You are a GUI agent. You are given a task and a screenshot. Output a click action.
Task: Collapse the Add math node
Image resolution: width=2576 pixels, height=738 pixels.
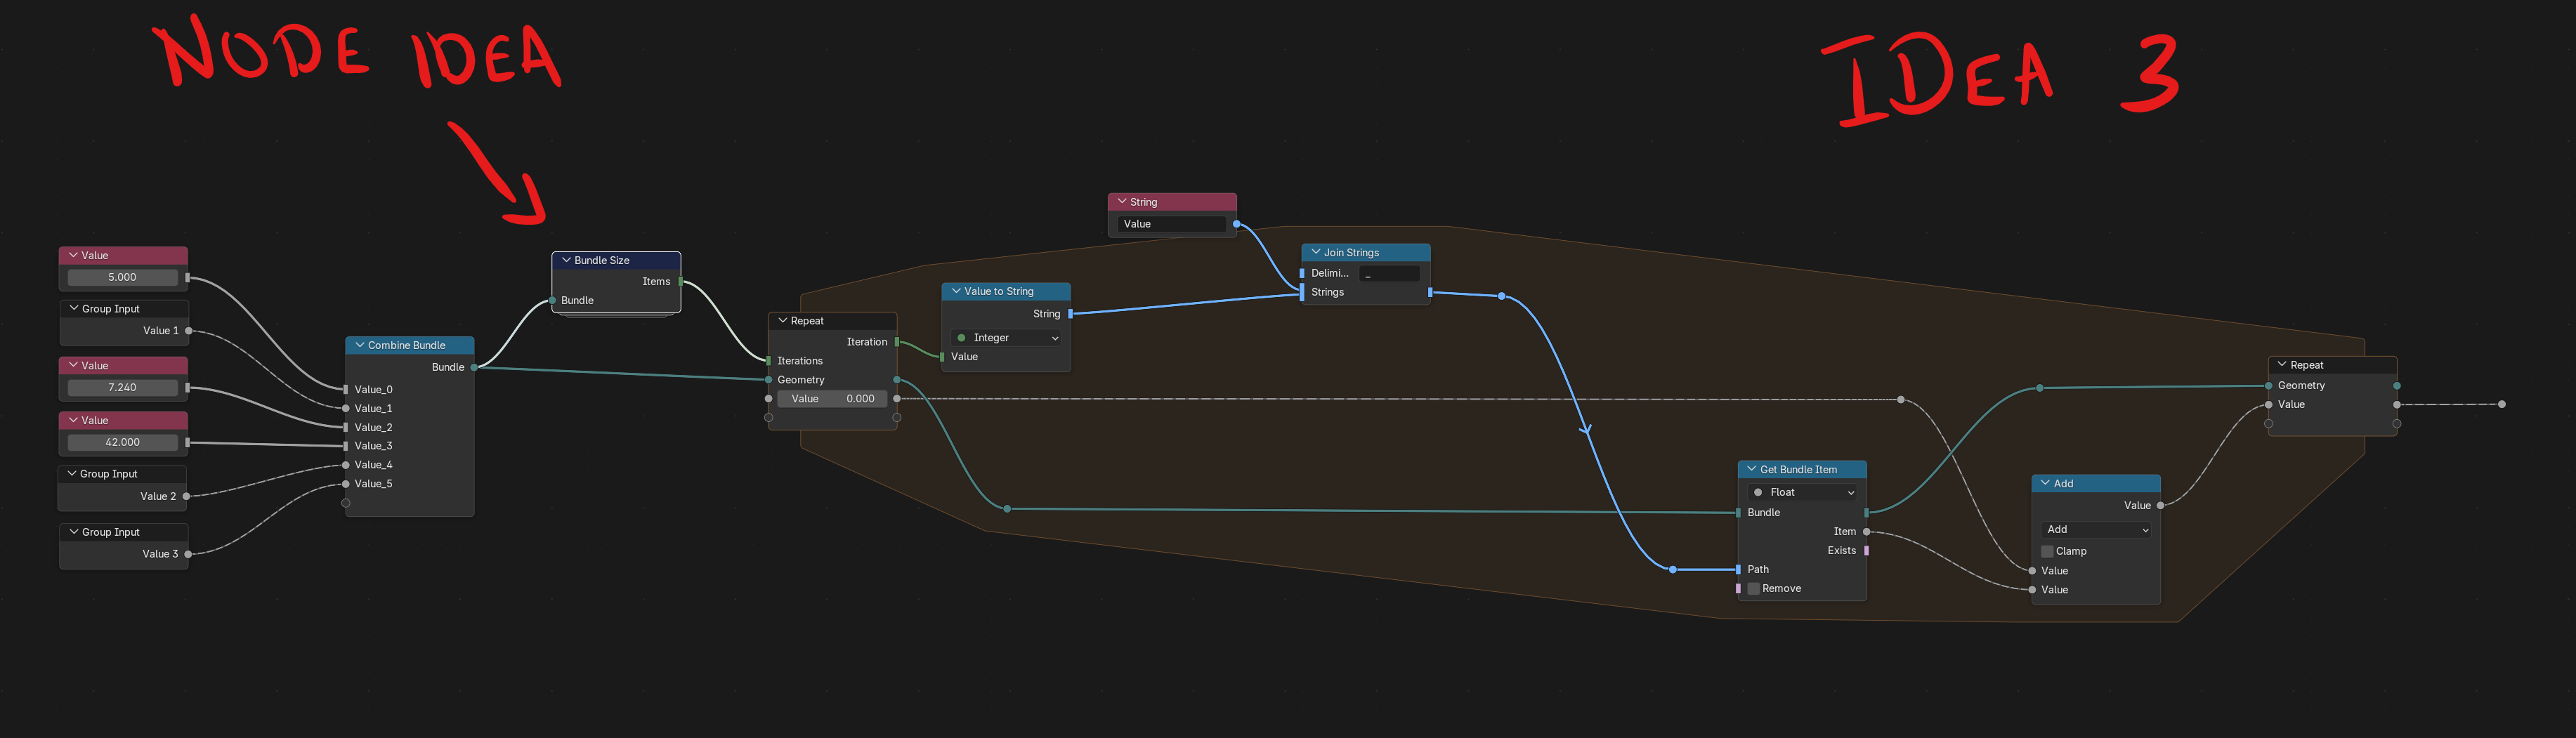click(x=2045, y=483)
